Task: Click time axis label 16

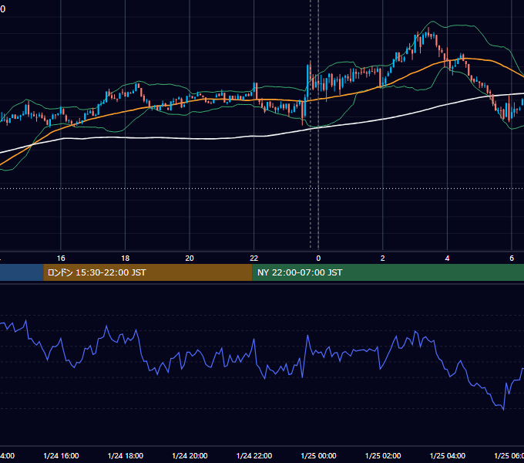Action: pyautogui.click(x=61, y=259)
